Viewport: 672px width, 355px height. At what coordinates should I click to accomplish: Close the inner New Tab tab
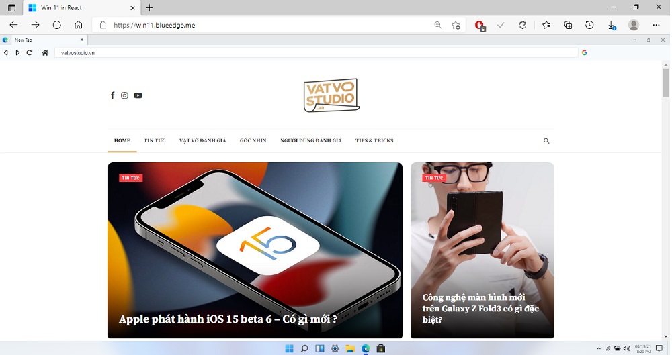pyautogui.click(x=82, y=40)
